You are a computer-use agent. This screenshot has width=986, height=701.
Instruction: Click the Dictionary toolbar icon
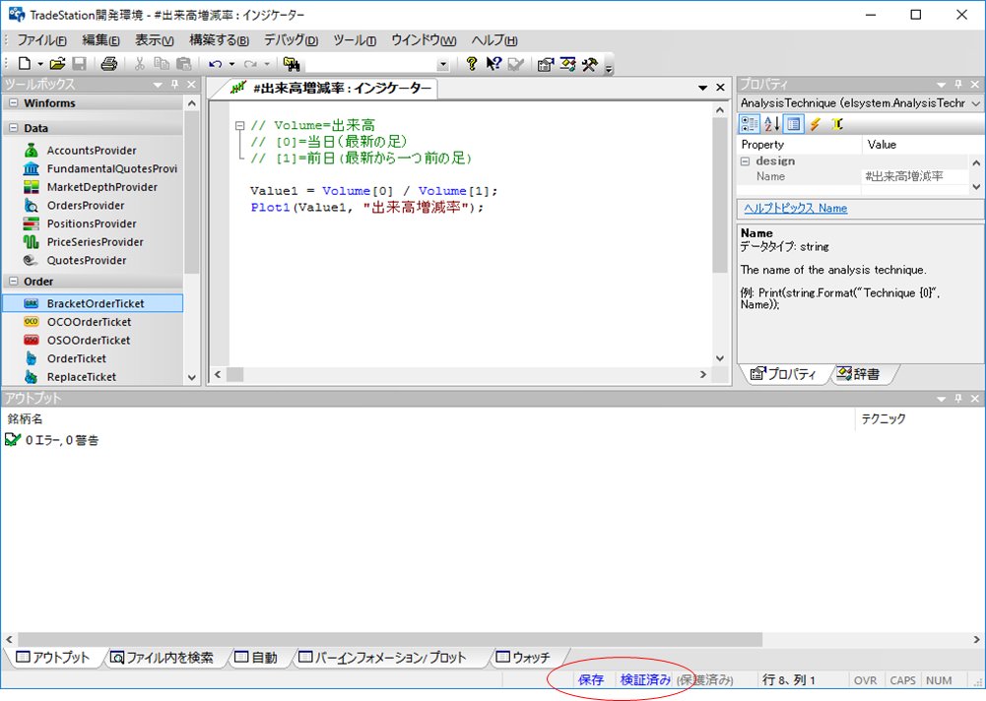pyautogui.click(x=567, y=64)
